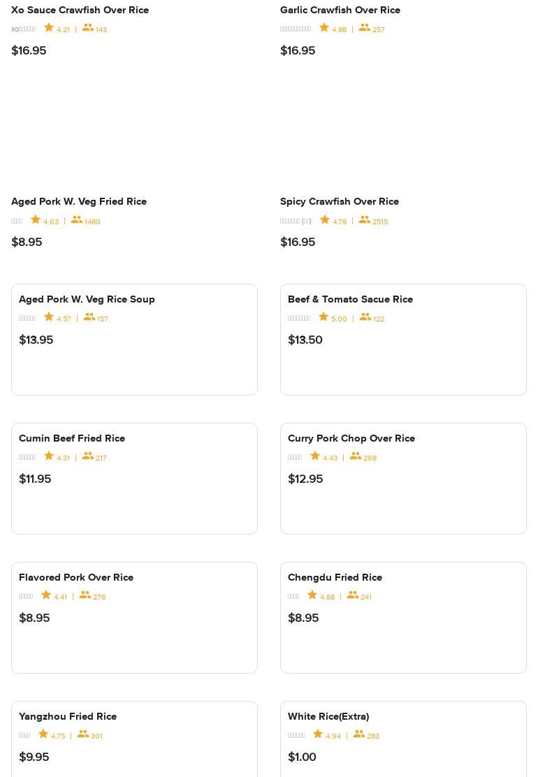This screenshot has height=777, width=538.
Task: Click people icon on Chengdu Fried Rice
Action: click(353, 595)
